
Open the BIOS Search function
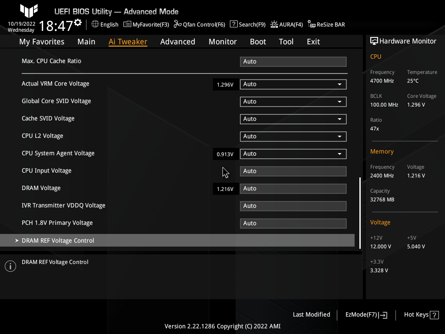(247, 24)
